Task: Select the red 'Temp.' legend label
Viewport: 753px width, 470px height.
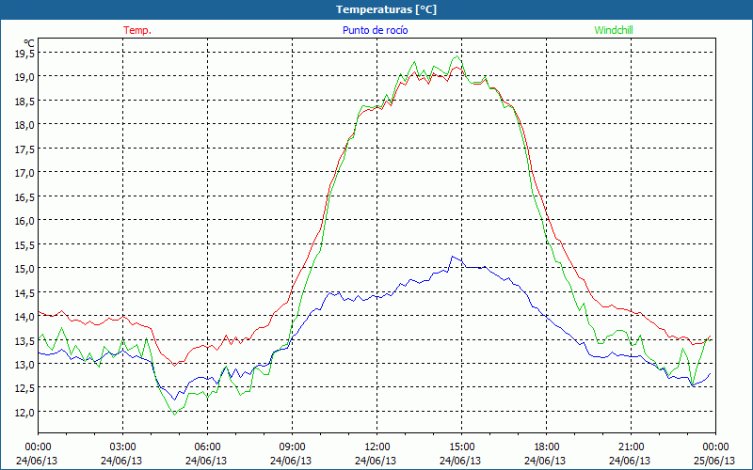Action: [x=137, y=30]
